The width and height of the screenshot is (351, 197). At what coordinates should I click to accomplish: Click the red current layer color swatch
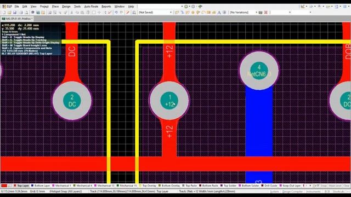pyautogui.click(x=4, y=186)
